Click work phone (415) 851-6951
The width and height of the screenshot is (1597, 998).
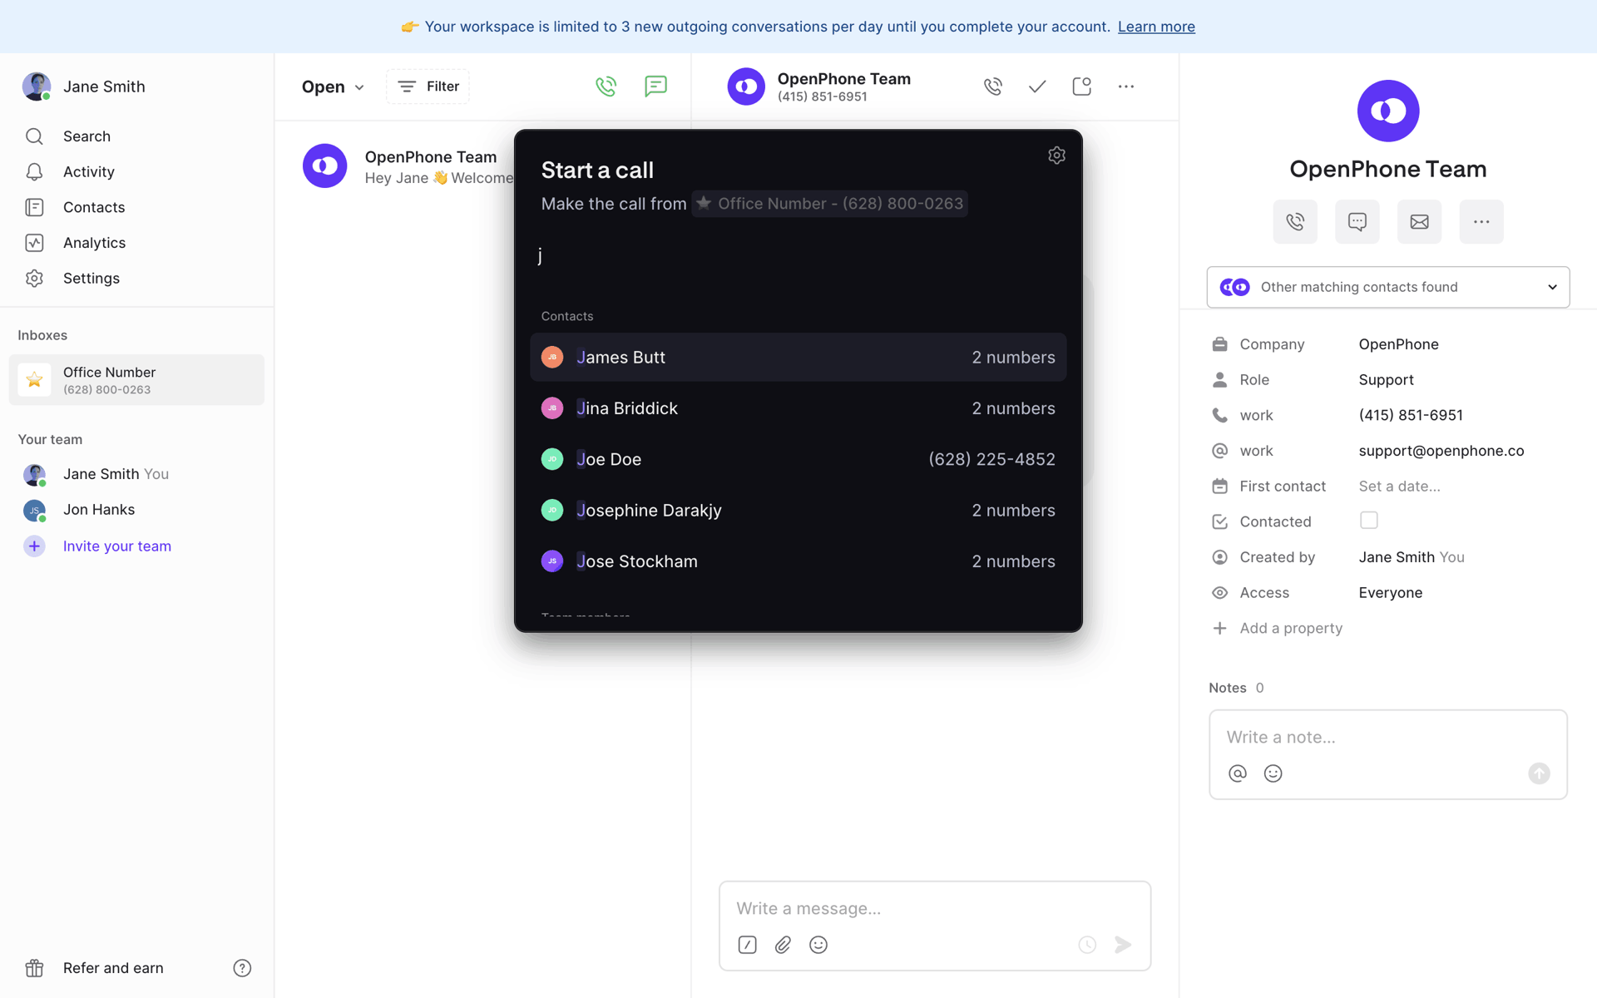pyautogui.click(x=1411, y=415)
